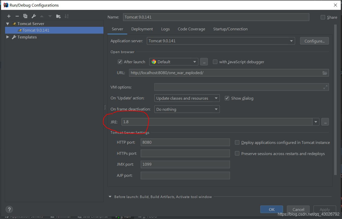Image resolution: width=342 pixels, height=219 pixels.
Task: Enable with JavaScript debugger checkbox
Action: coord(215,62)
